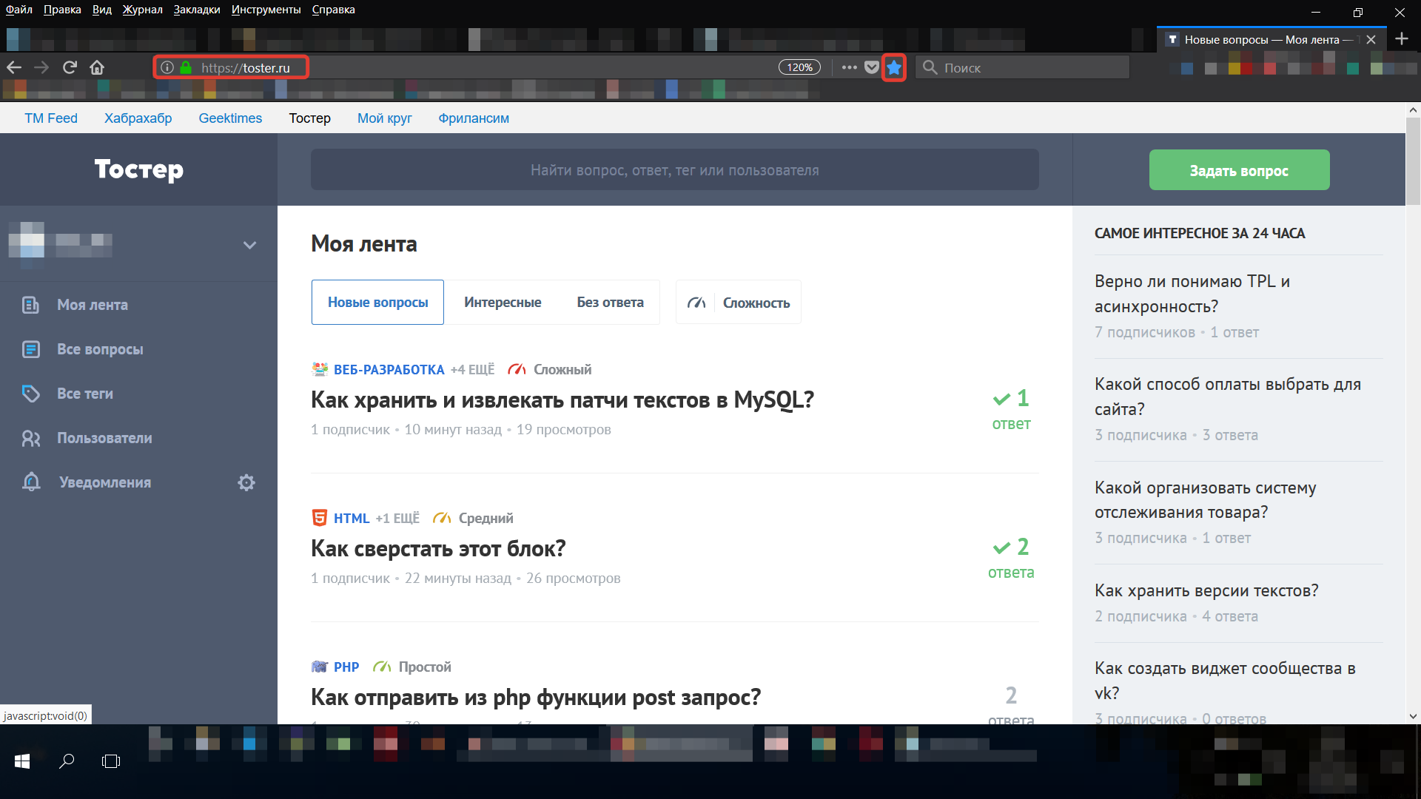Open notification settings gear

[246, 482]
